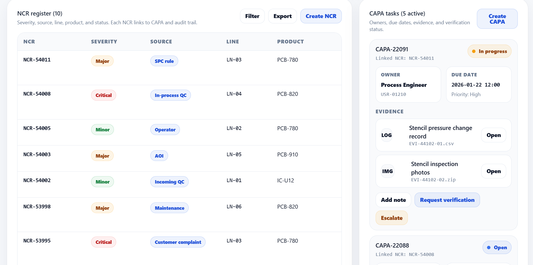Open the NCR-53998 record
Viewport: 533px width, 265px height.
tap(37, 207)
